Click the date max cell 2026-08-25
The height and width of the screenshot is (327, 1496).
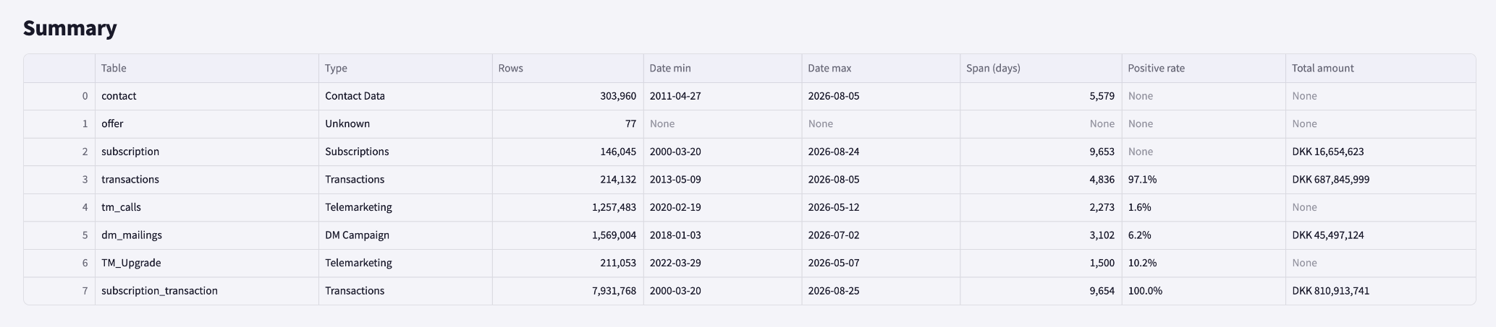(x=881, y=290)
